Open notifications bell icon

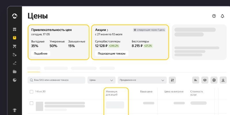[222, 16]
